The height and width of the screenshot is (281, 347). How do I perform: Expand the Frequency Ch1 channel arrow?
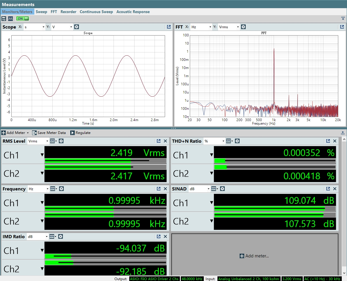[42, 202]
